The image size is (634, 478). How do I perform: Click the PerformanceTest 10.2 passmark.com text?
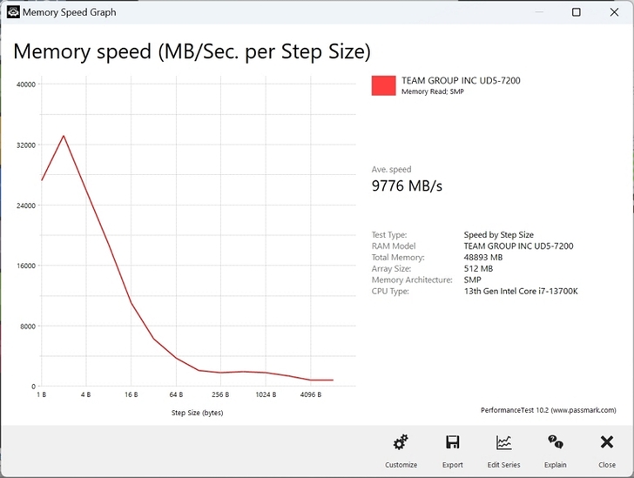pos(549,410)
